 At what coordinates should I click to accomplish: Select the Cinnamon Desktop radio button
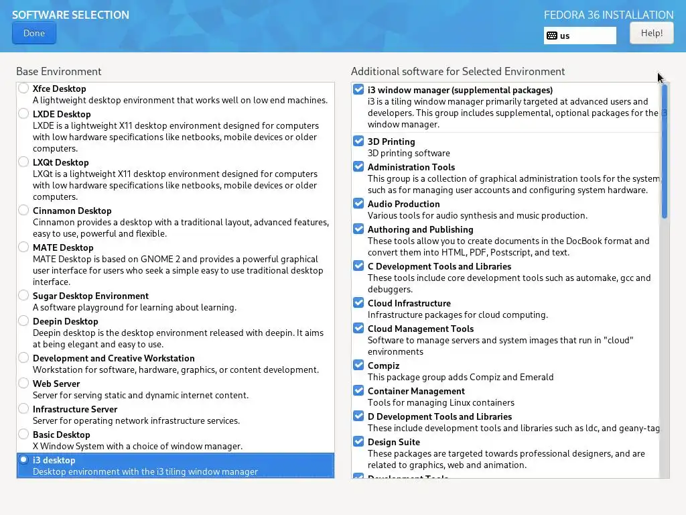click(x=23, y=210)
